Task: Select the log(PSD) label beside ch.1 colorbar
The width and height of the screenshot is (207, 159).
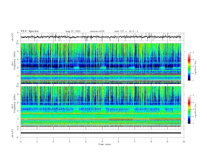Action: pyautogui.click(x=196, y=68)
